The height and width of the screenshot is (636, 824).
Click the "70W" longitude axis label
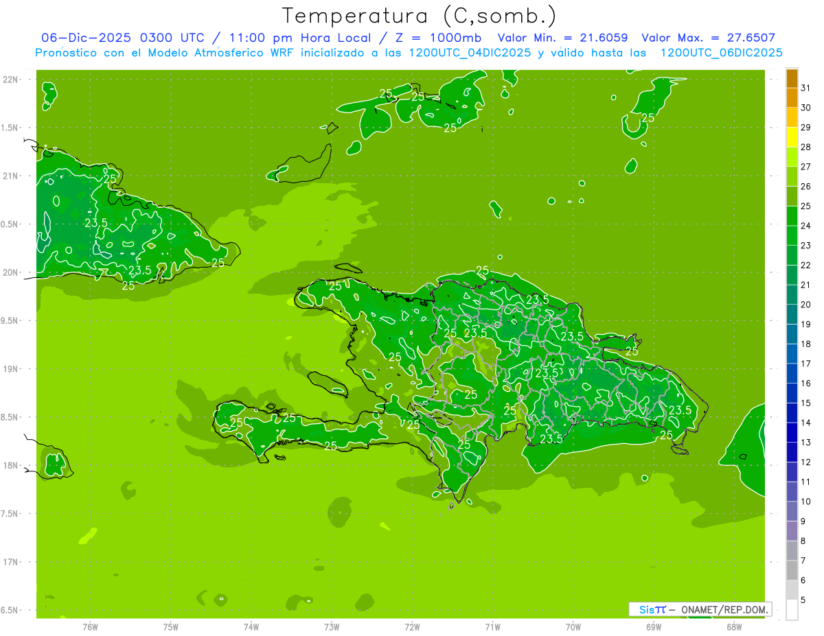(x=573, y=626)
